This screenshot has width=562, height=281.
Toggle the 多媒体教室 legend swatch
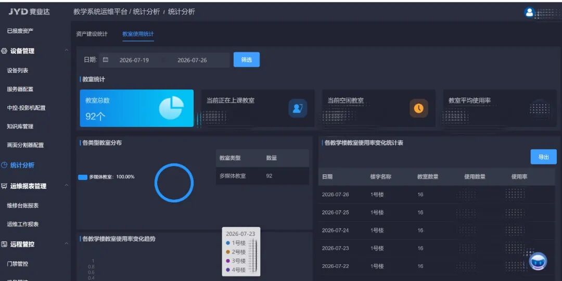pyautogui.click(x=83, y=177)
